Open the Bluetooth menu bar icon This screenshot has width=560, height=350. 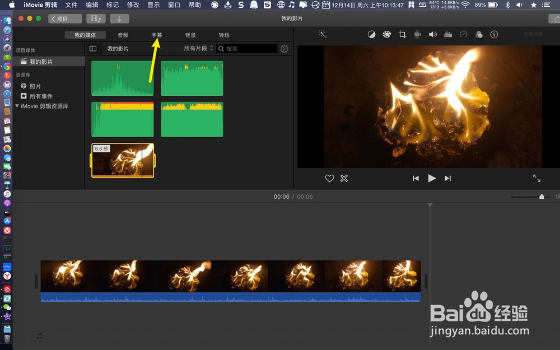coord(508,5)
